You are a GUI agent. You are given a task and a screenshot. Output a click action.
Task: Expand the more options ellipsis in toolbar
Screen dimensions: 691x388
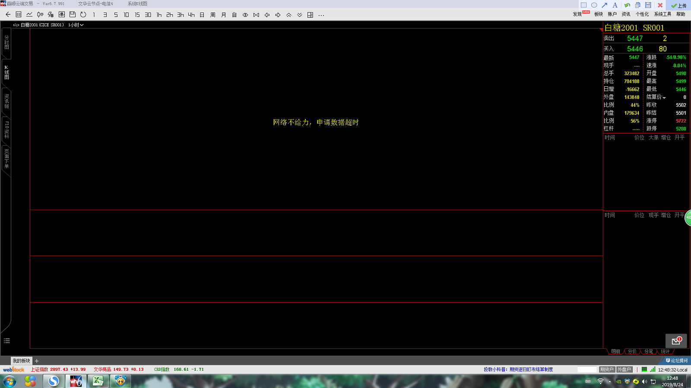pos(321,15)
